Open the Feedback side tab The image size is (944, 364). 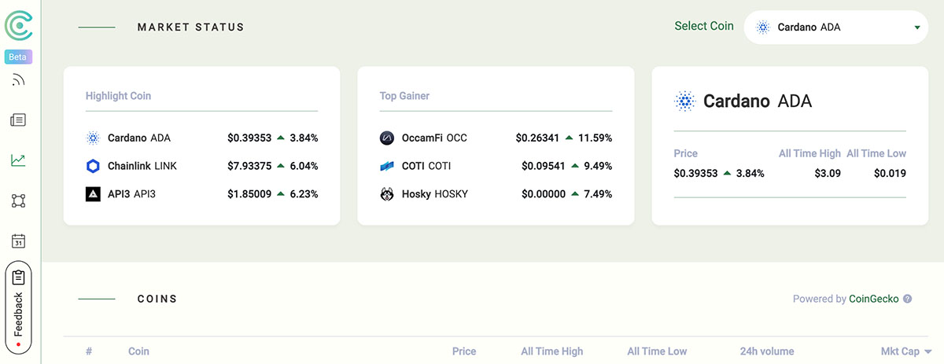[19, 307]
